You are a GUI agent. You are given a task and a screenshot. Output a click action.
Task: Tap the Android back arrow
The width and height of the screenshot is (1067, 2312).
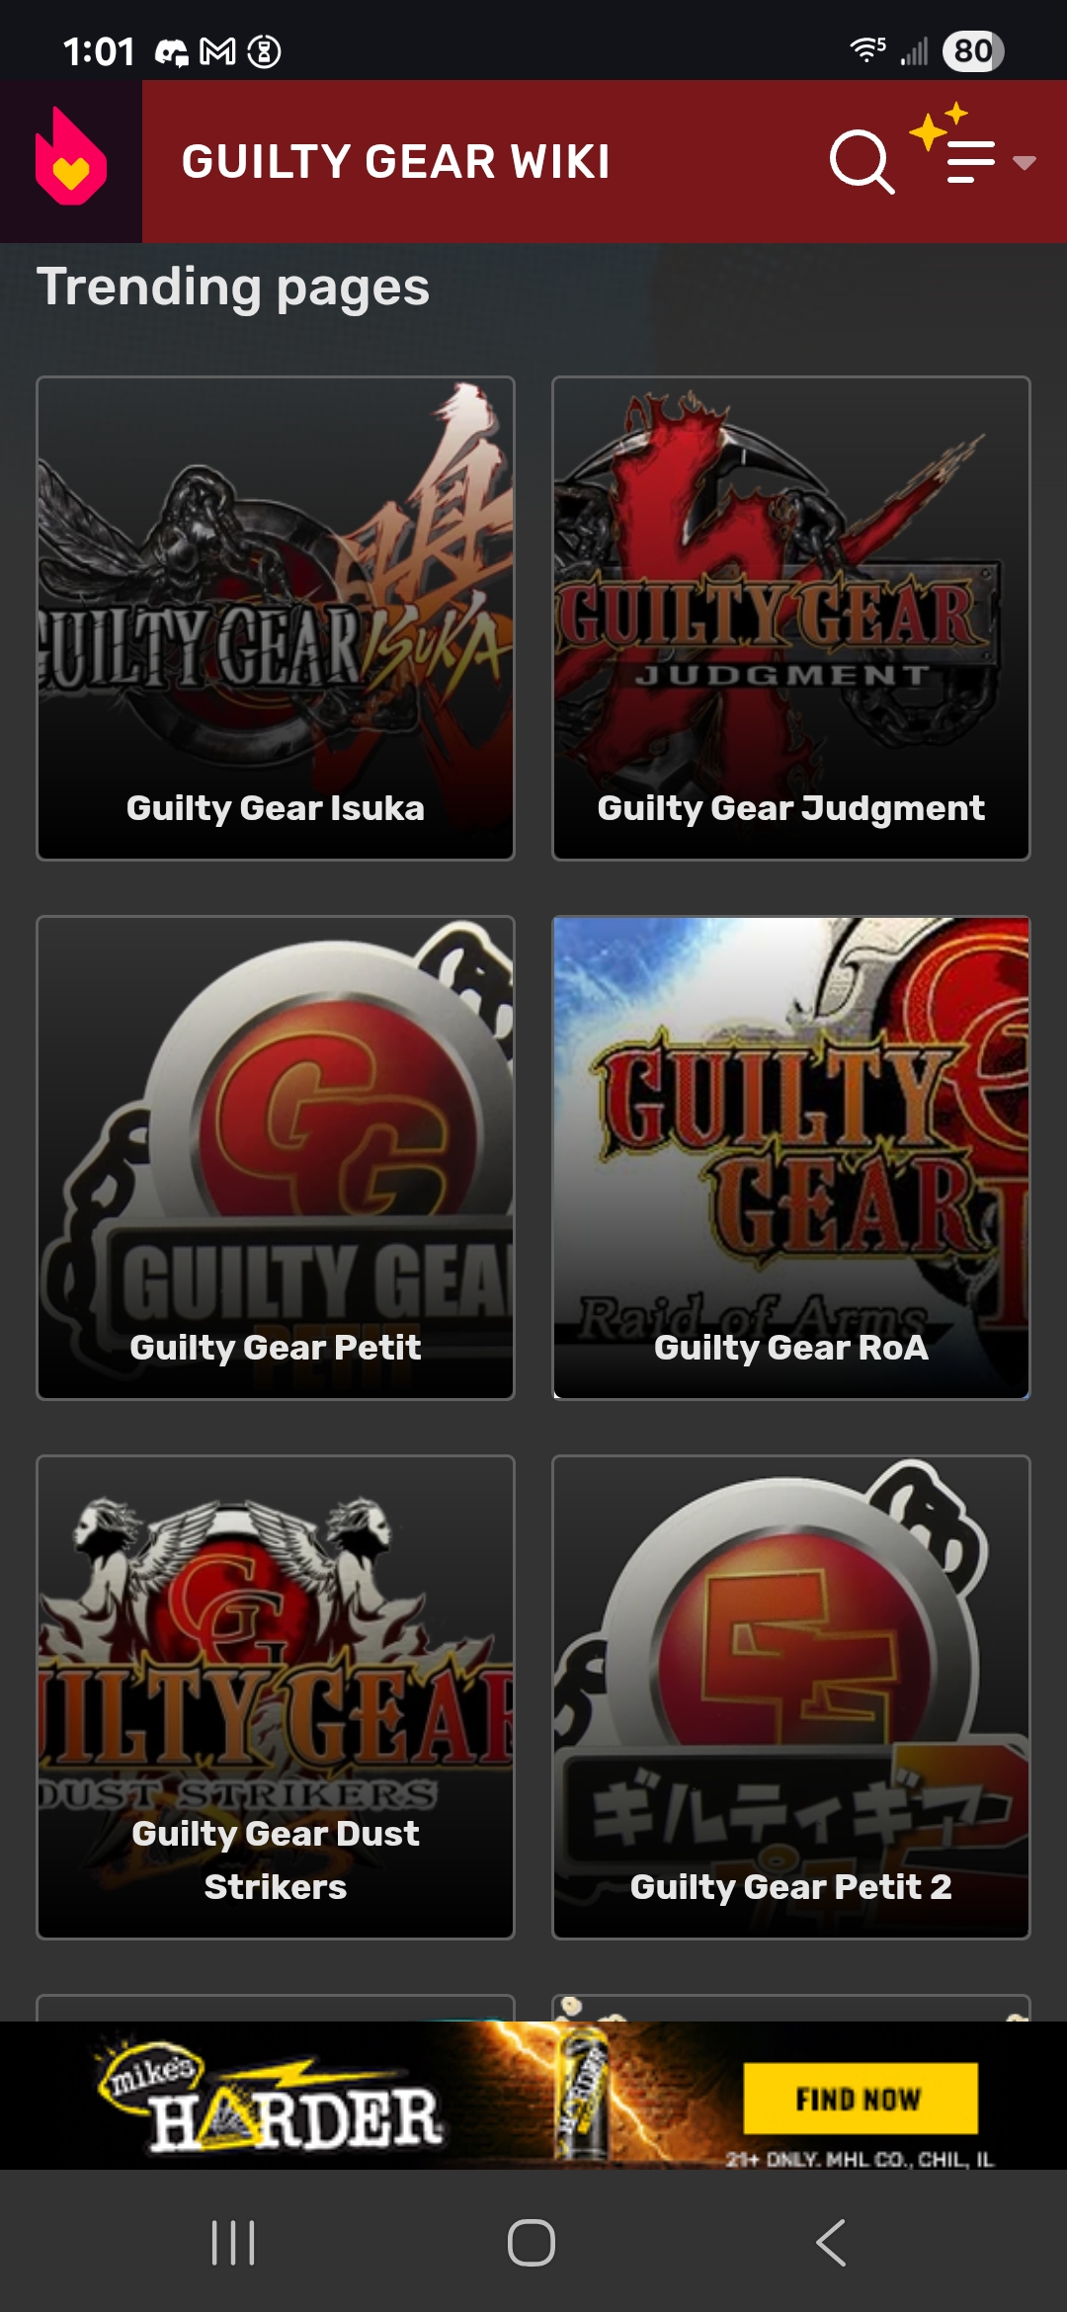point(831,2243)
